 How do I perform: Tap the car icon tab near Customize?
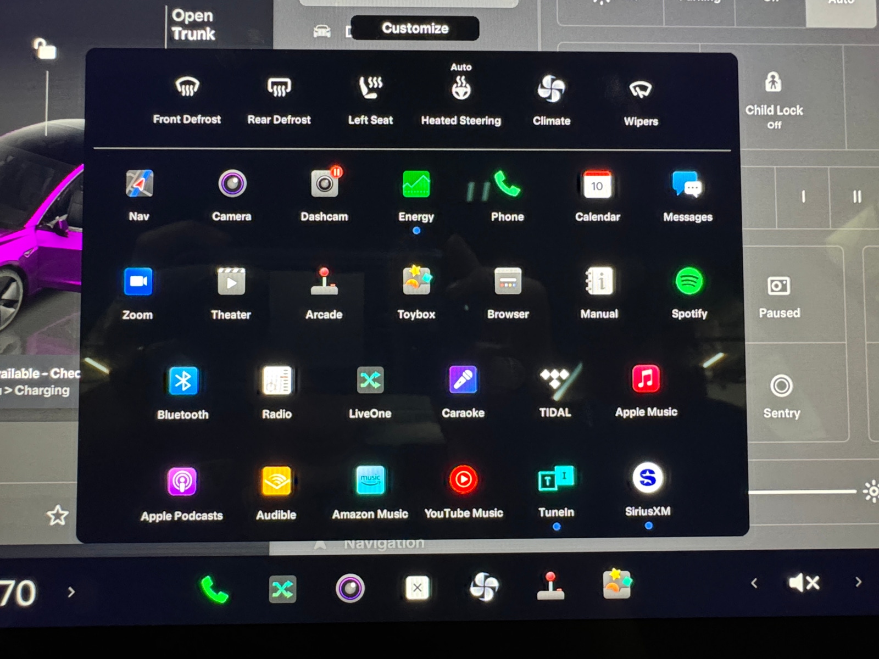coord(322,31)
